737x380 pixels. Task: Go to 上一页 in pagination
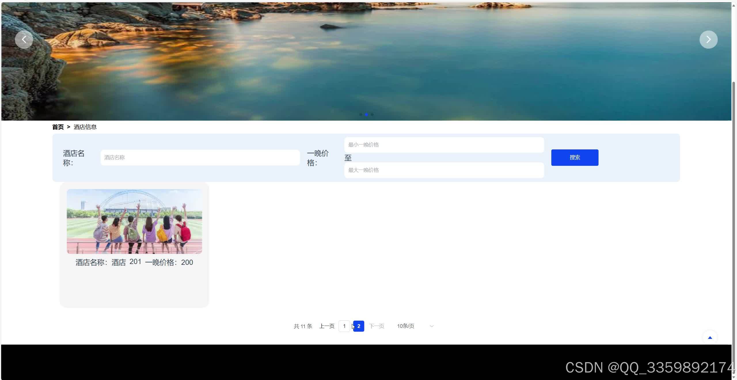(327, 326)
